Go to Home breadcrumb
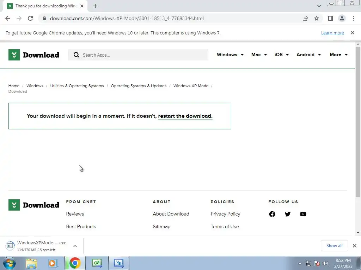Viewport: 361px width, 270px height. (14, 86)
